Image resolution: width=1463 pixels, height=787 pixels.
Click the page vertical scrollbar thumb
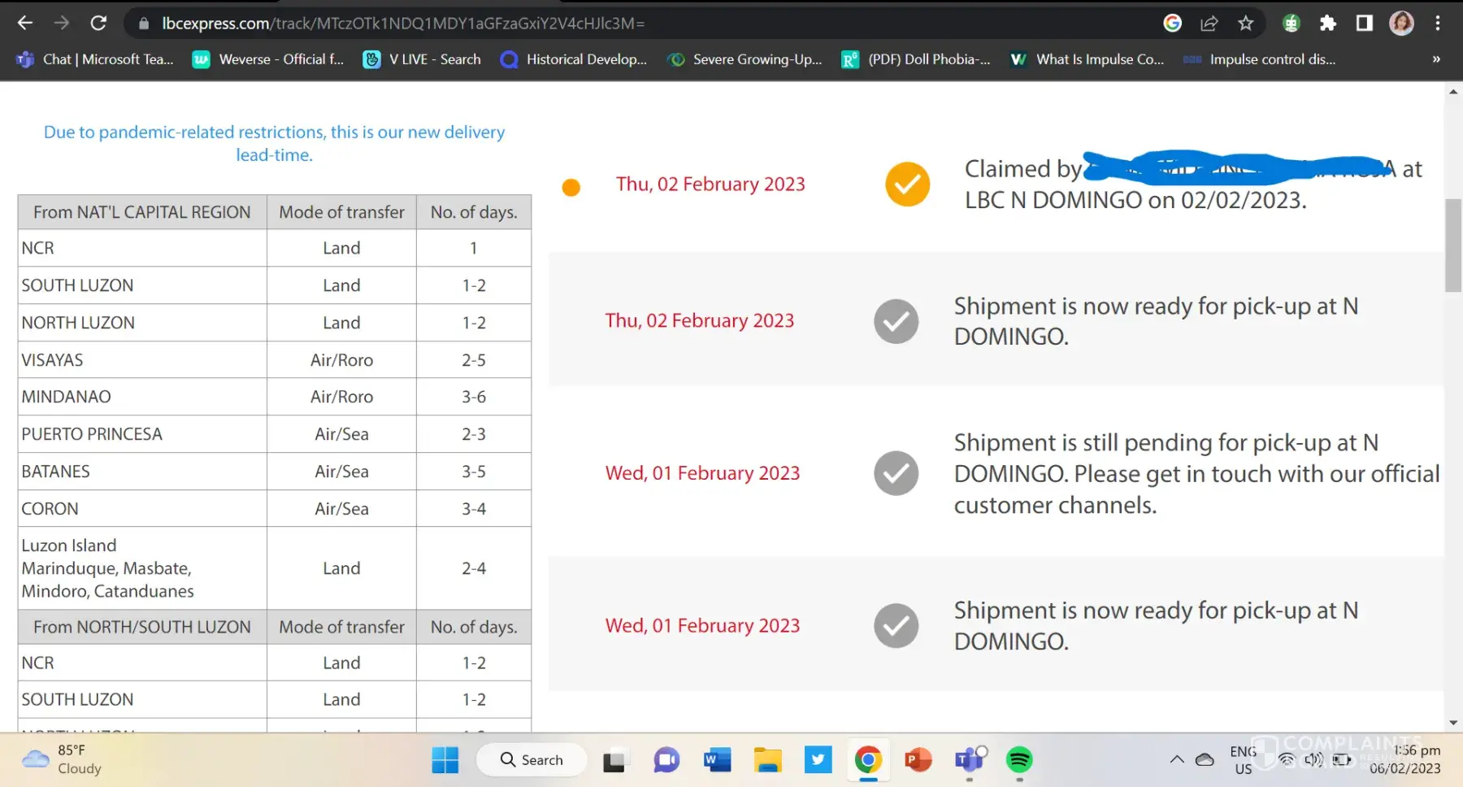(1453, 245)
